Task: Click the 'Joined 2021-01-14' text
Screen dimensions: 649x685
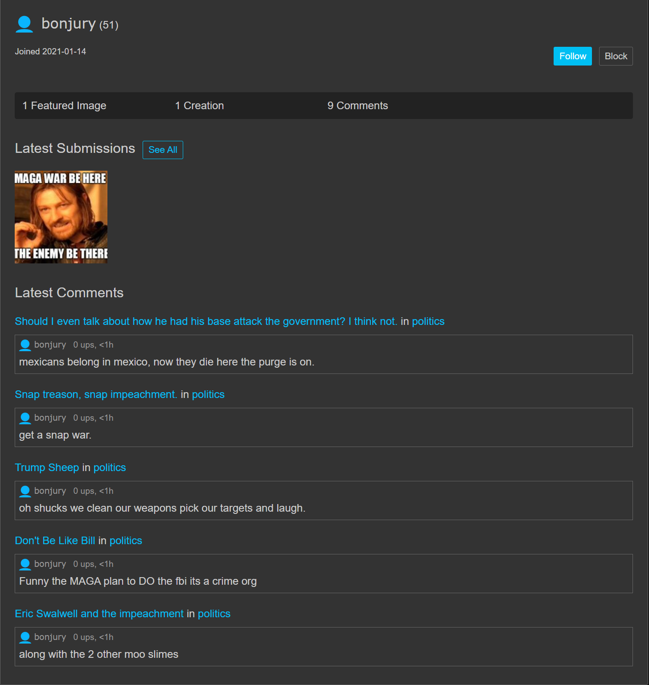Action: coord(50,52)
